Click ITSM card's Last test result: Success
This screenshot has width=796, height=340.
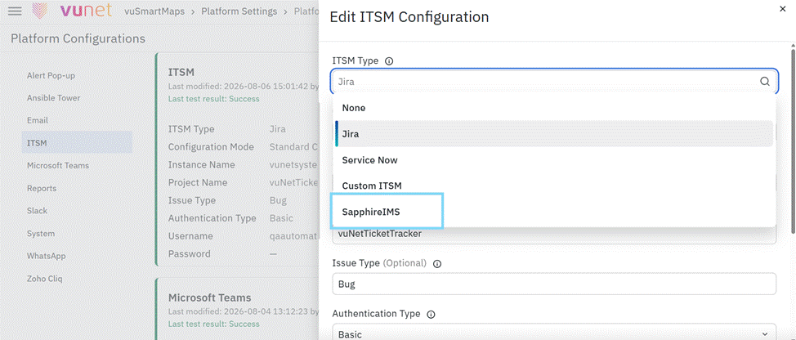click(x=214, y=99)
